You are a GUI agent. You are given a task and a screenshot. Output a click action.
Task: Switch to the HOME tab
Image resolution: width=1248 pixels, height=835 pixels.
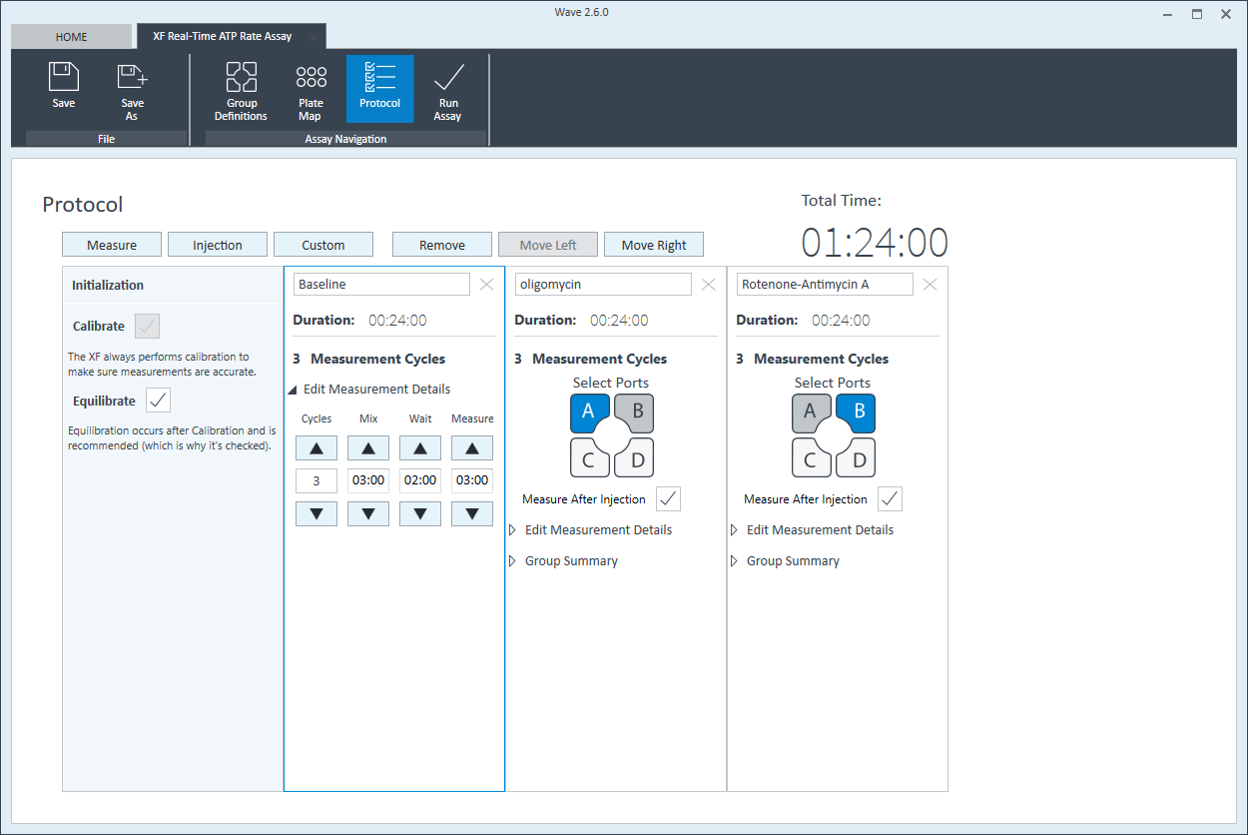tap(71, 37)
